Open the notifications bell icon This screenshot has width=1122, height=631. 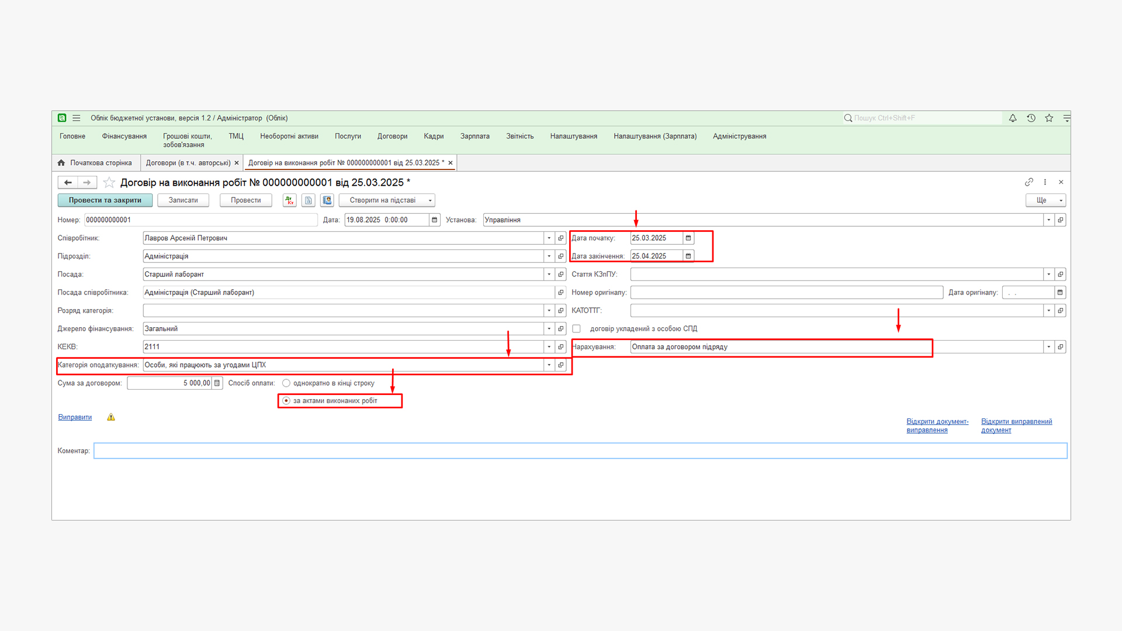click(1013, 118)
